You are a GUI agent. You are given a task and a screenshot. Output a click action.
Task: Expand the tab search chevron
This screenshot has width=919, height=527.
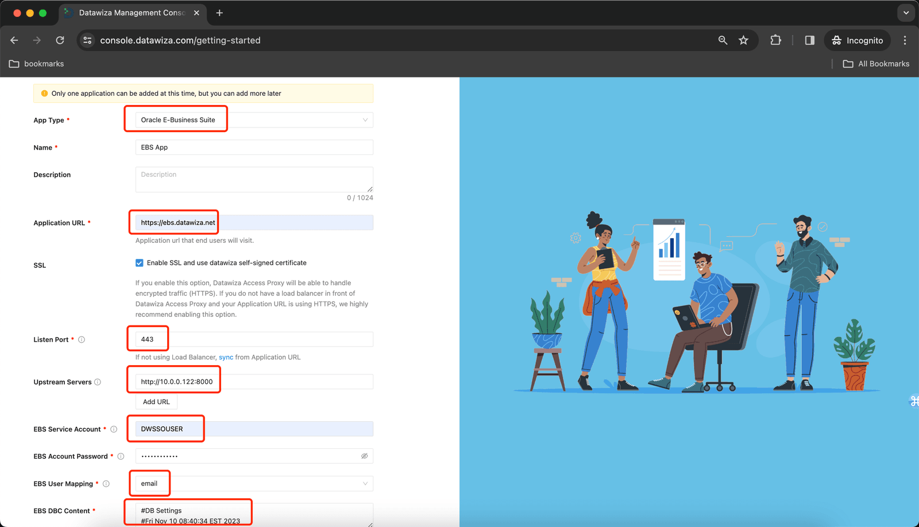coord(906,13)
